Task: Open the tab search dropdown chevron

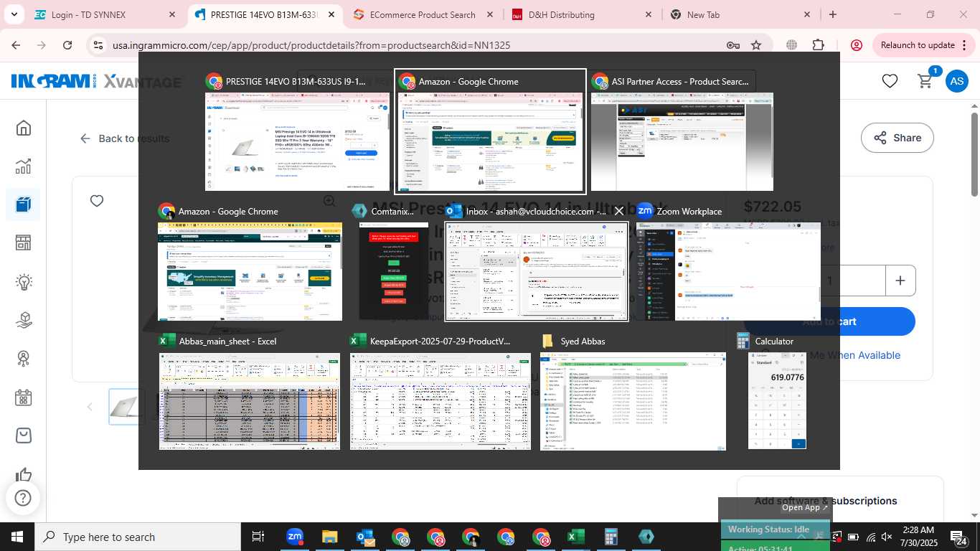Action: click(14, 14)
